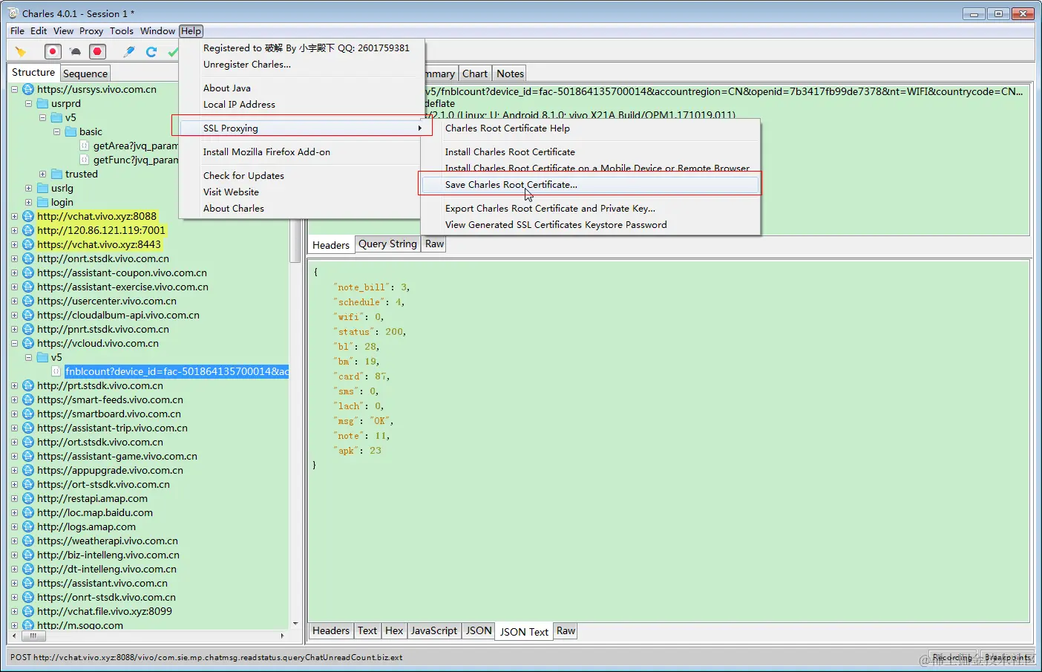Click the document icon beside getFunc?jvq_param
The height and width of the screenshot is (672, 1042).
[85, 160]
